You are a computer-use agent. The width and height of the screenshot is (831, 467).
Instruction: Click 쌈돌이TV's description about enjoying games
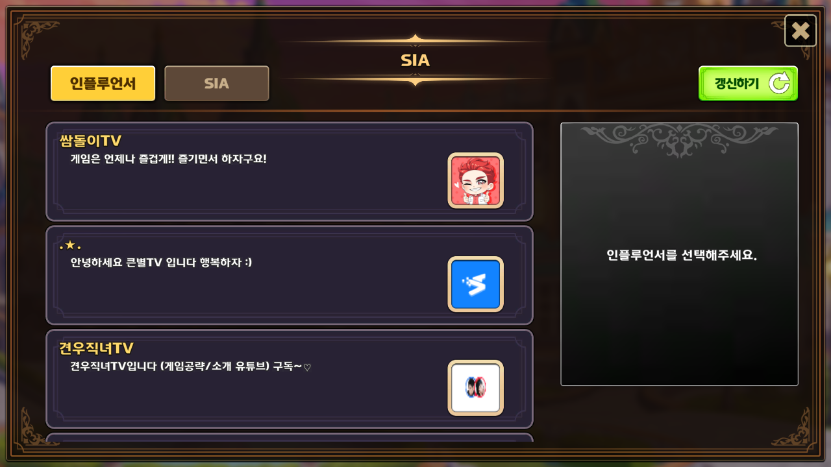(x=169, y=158)
